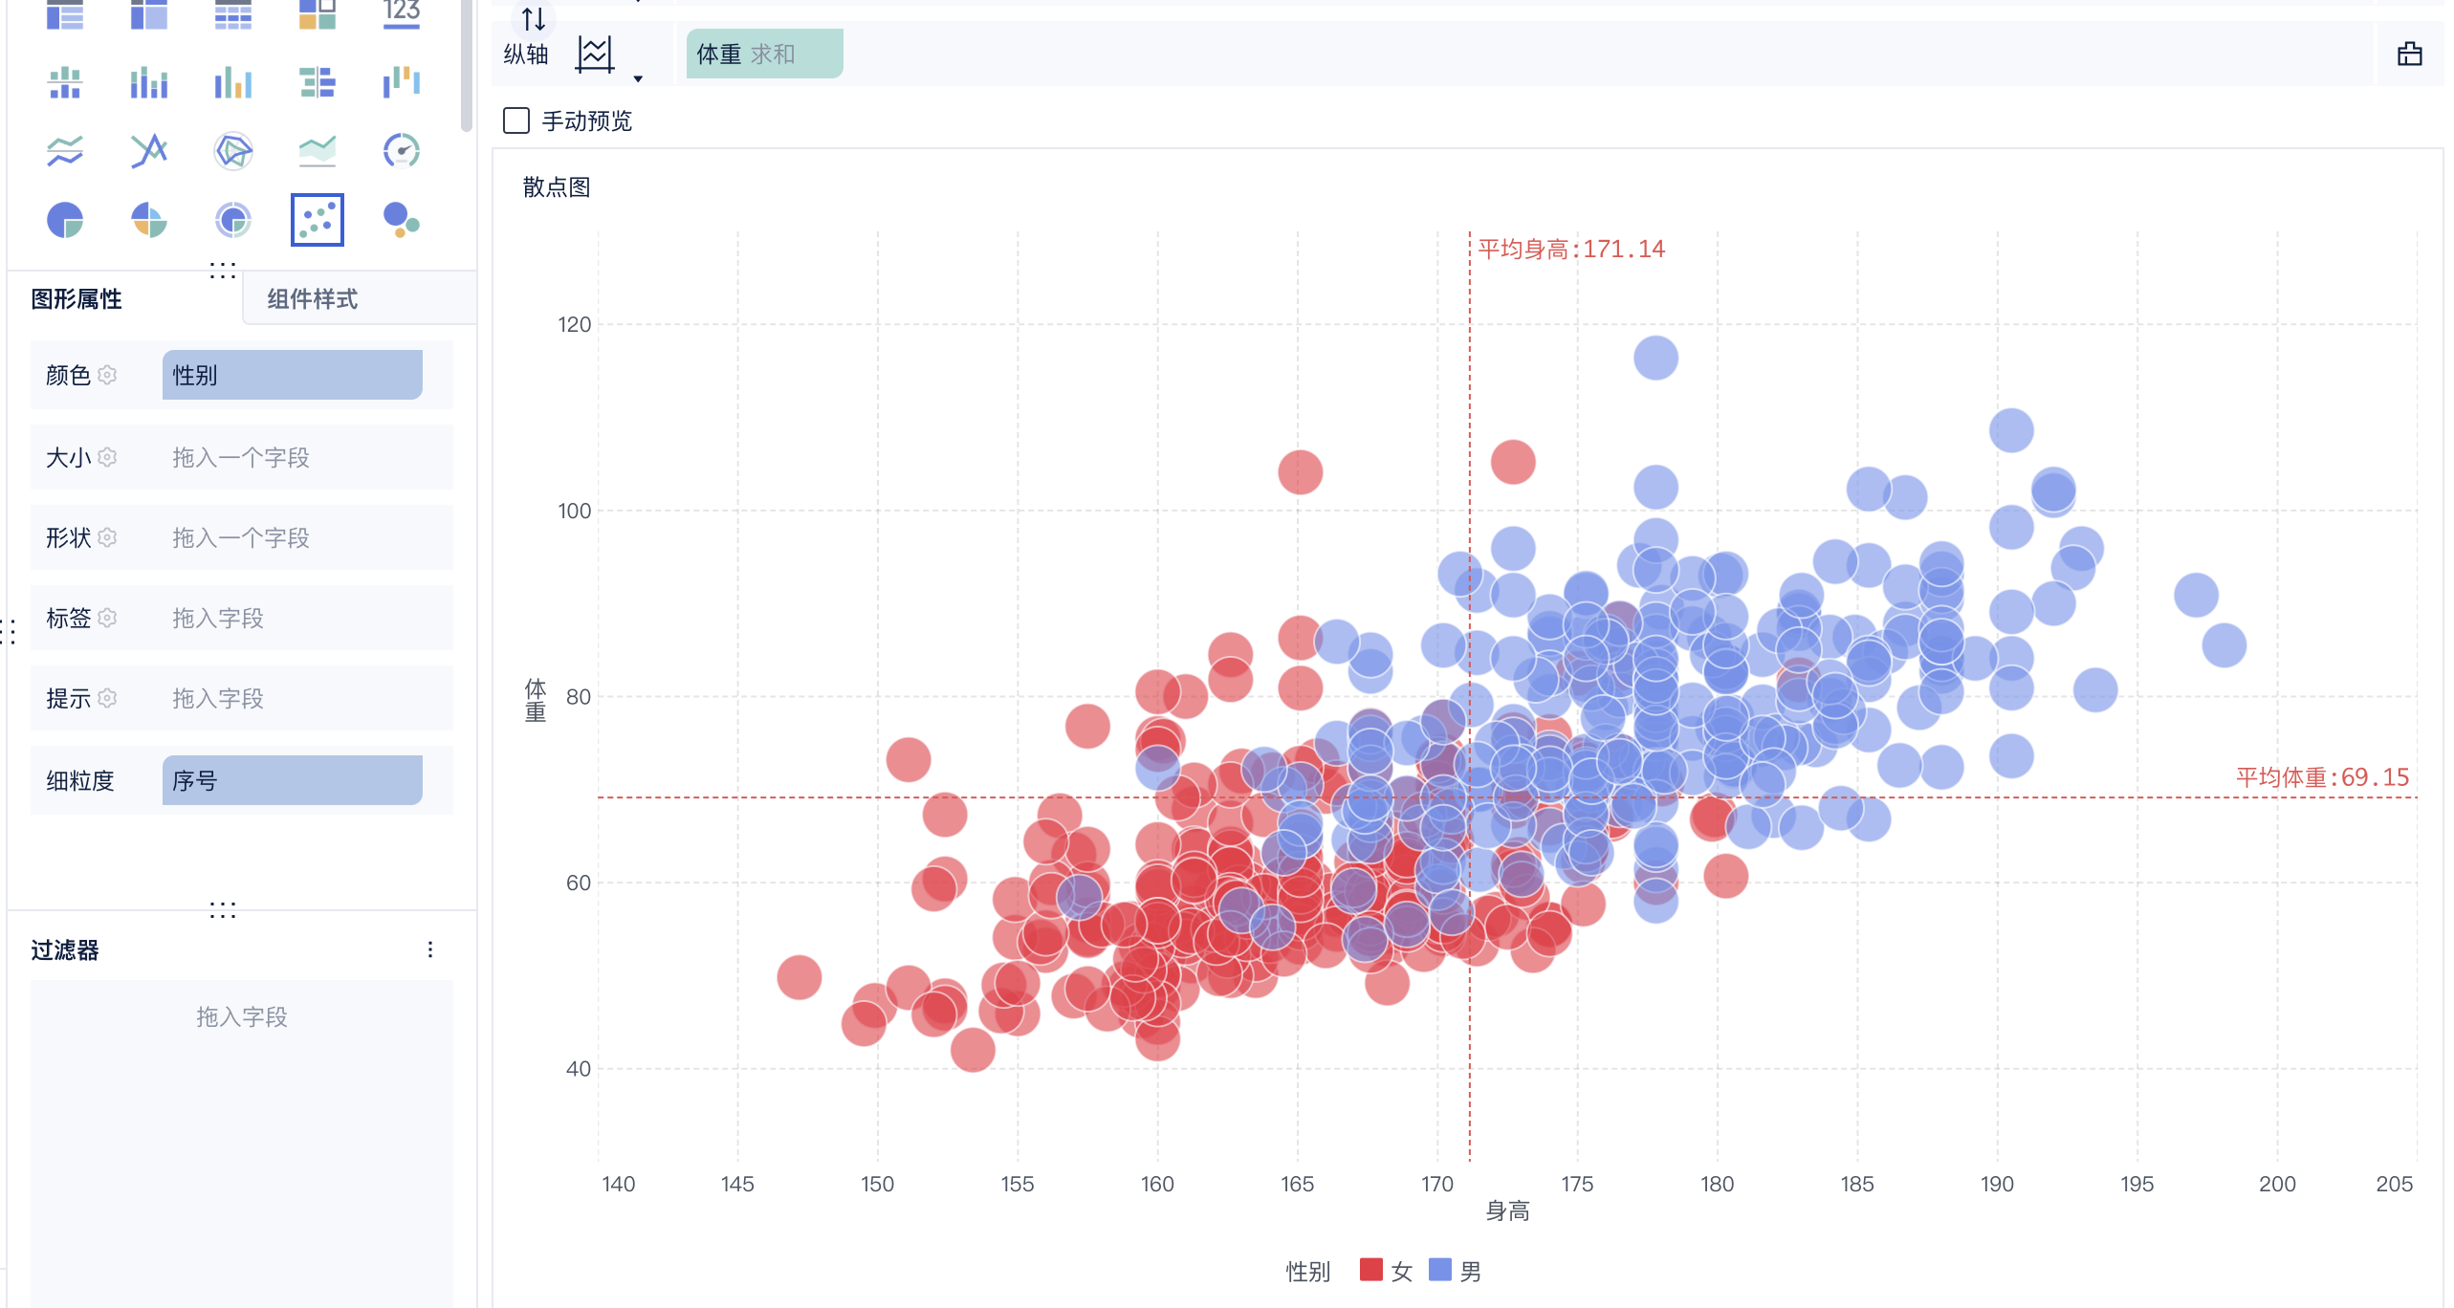
Task: Click the chart type list scrollbar
Action: [467, 67]
